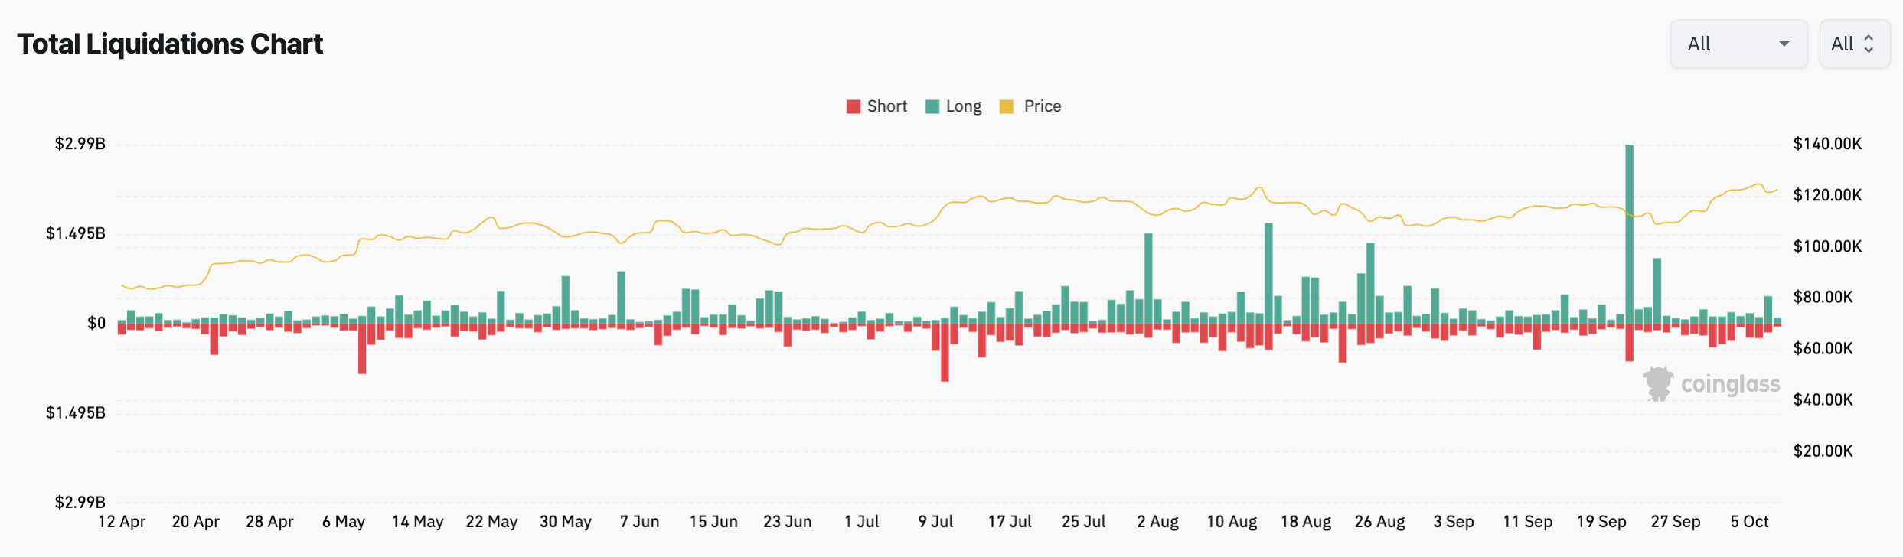Toggle the green Long legend swatch
Viewport: 1903px width, 557px height.
(x=932, y=107)
